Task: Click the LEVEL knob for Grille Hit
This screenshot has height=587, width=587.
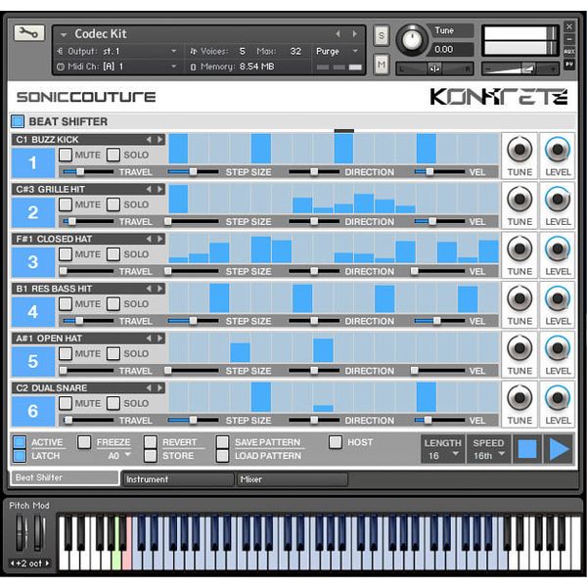Action: 558,199
